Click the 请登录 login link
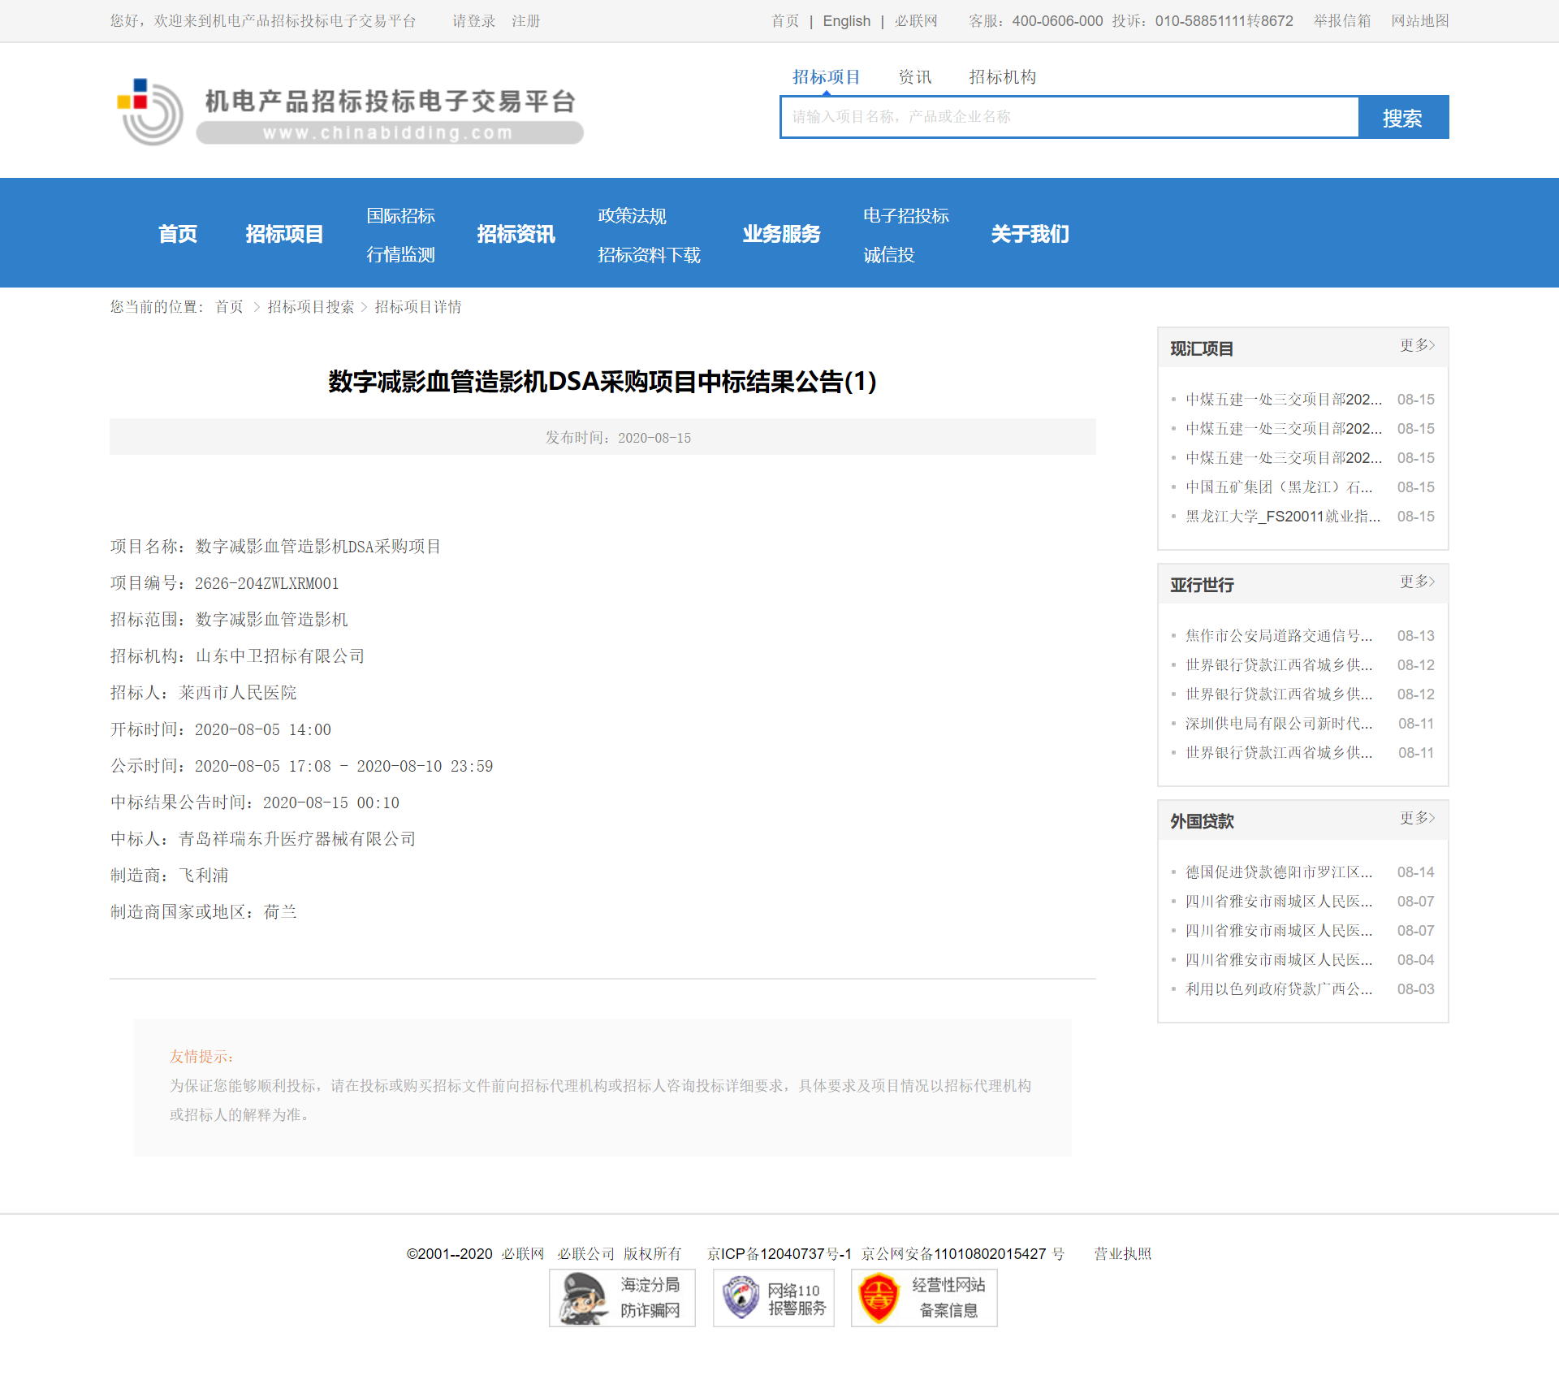 point(473,21)
